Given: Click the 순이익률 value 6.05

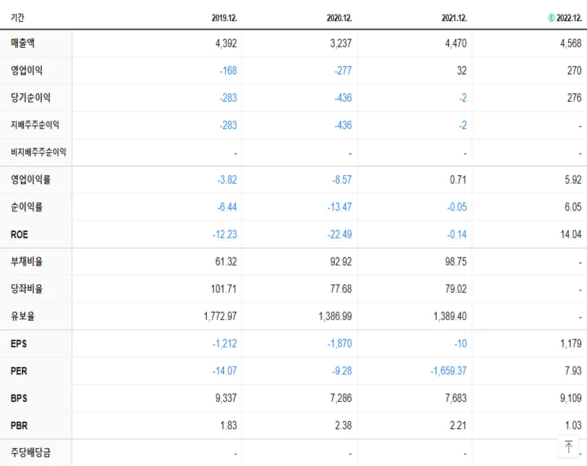Looking at the screenshot, I should point(573,207).
